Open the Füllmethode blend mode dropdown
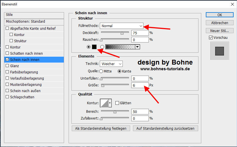Image resolution: width=237 pixels, height=147 pixels. pos(121,26)
